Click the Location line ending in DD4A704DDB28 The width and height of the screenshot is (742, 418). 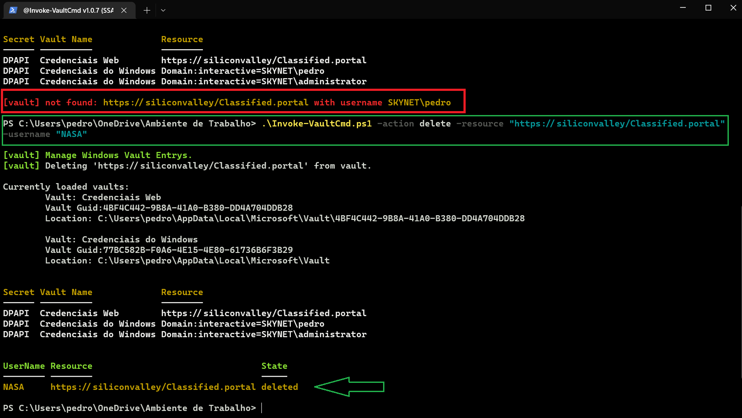point(285,218)
